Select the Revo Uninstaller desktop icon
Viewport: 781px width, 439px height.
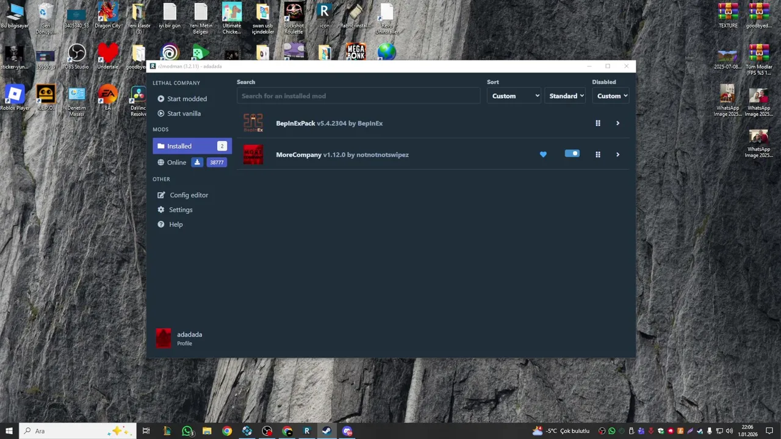(x=387, y=18)
